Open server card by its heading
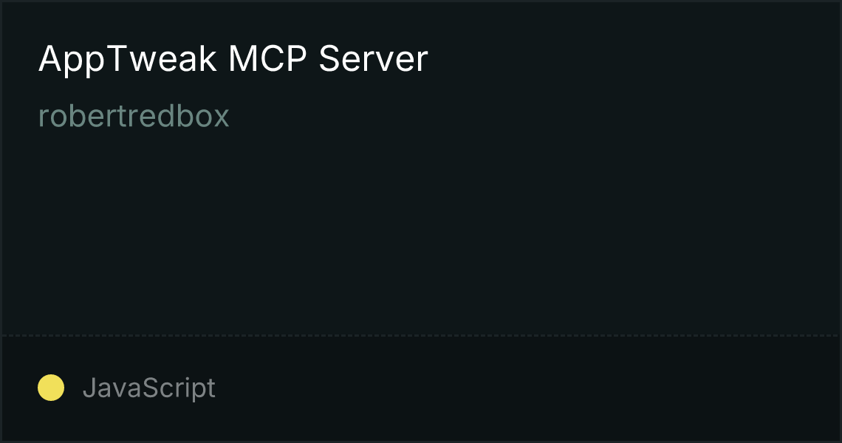Screen dimensions: 842x443 pyautogui.click(x=233, y=58)
